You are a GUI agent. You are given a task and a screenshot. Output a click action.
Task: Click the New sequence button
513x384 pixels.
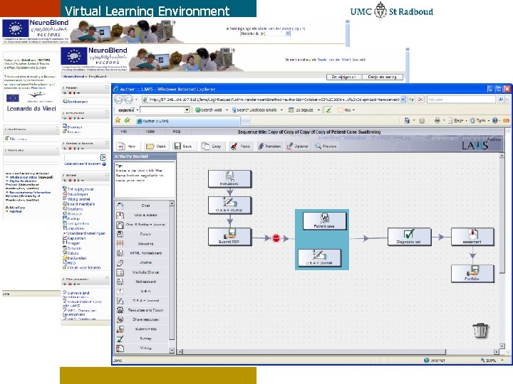coord(127,146)
